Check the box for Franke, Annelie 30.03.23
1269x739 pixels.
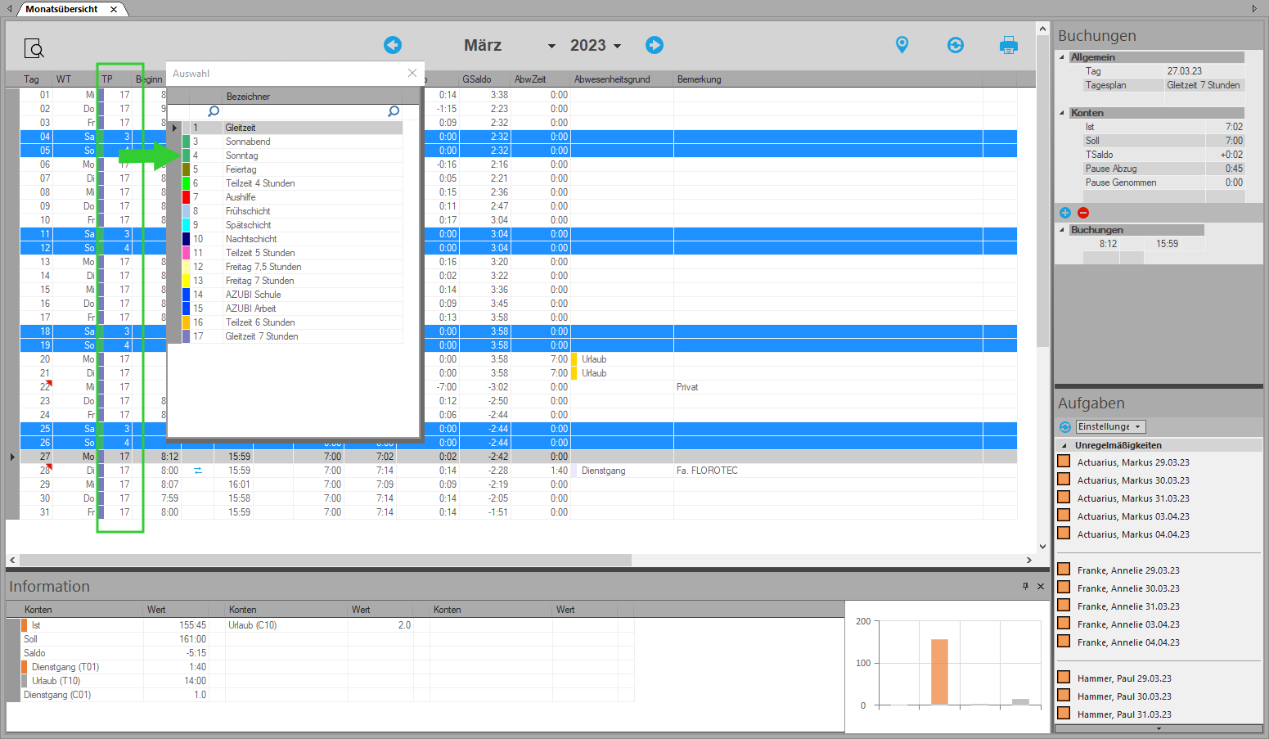tap(1064, 588)
